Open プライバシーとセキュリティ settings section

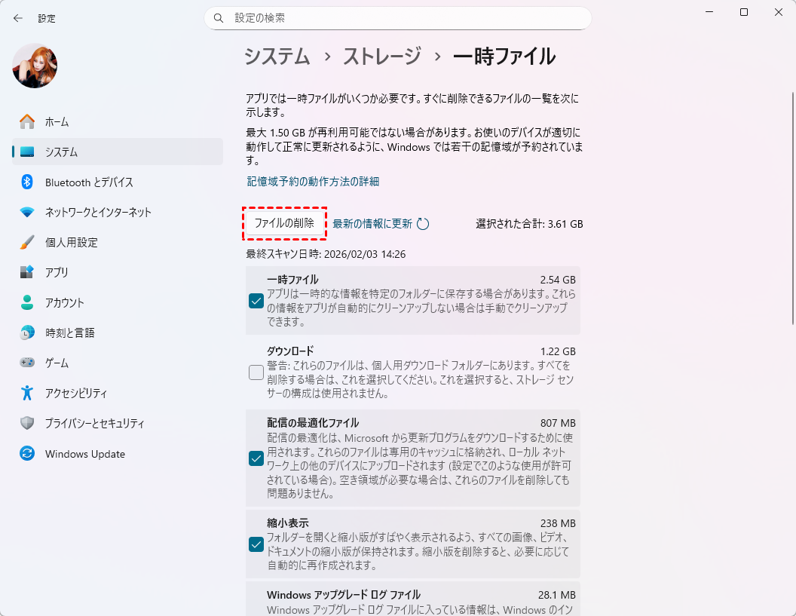[94, 423]
